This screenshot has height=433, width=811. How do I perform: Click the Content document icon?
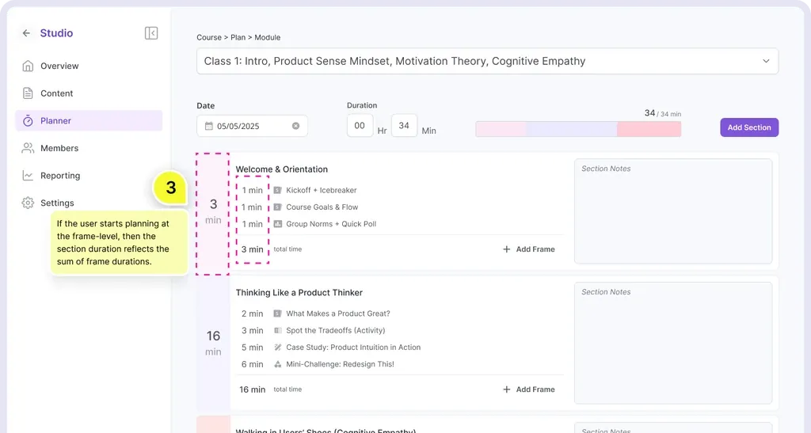coord(28,93)
